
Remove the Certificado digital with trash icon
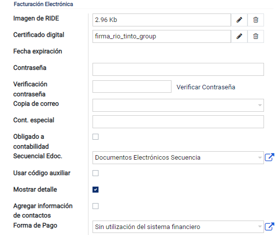255,36
